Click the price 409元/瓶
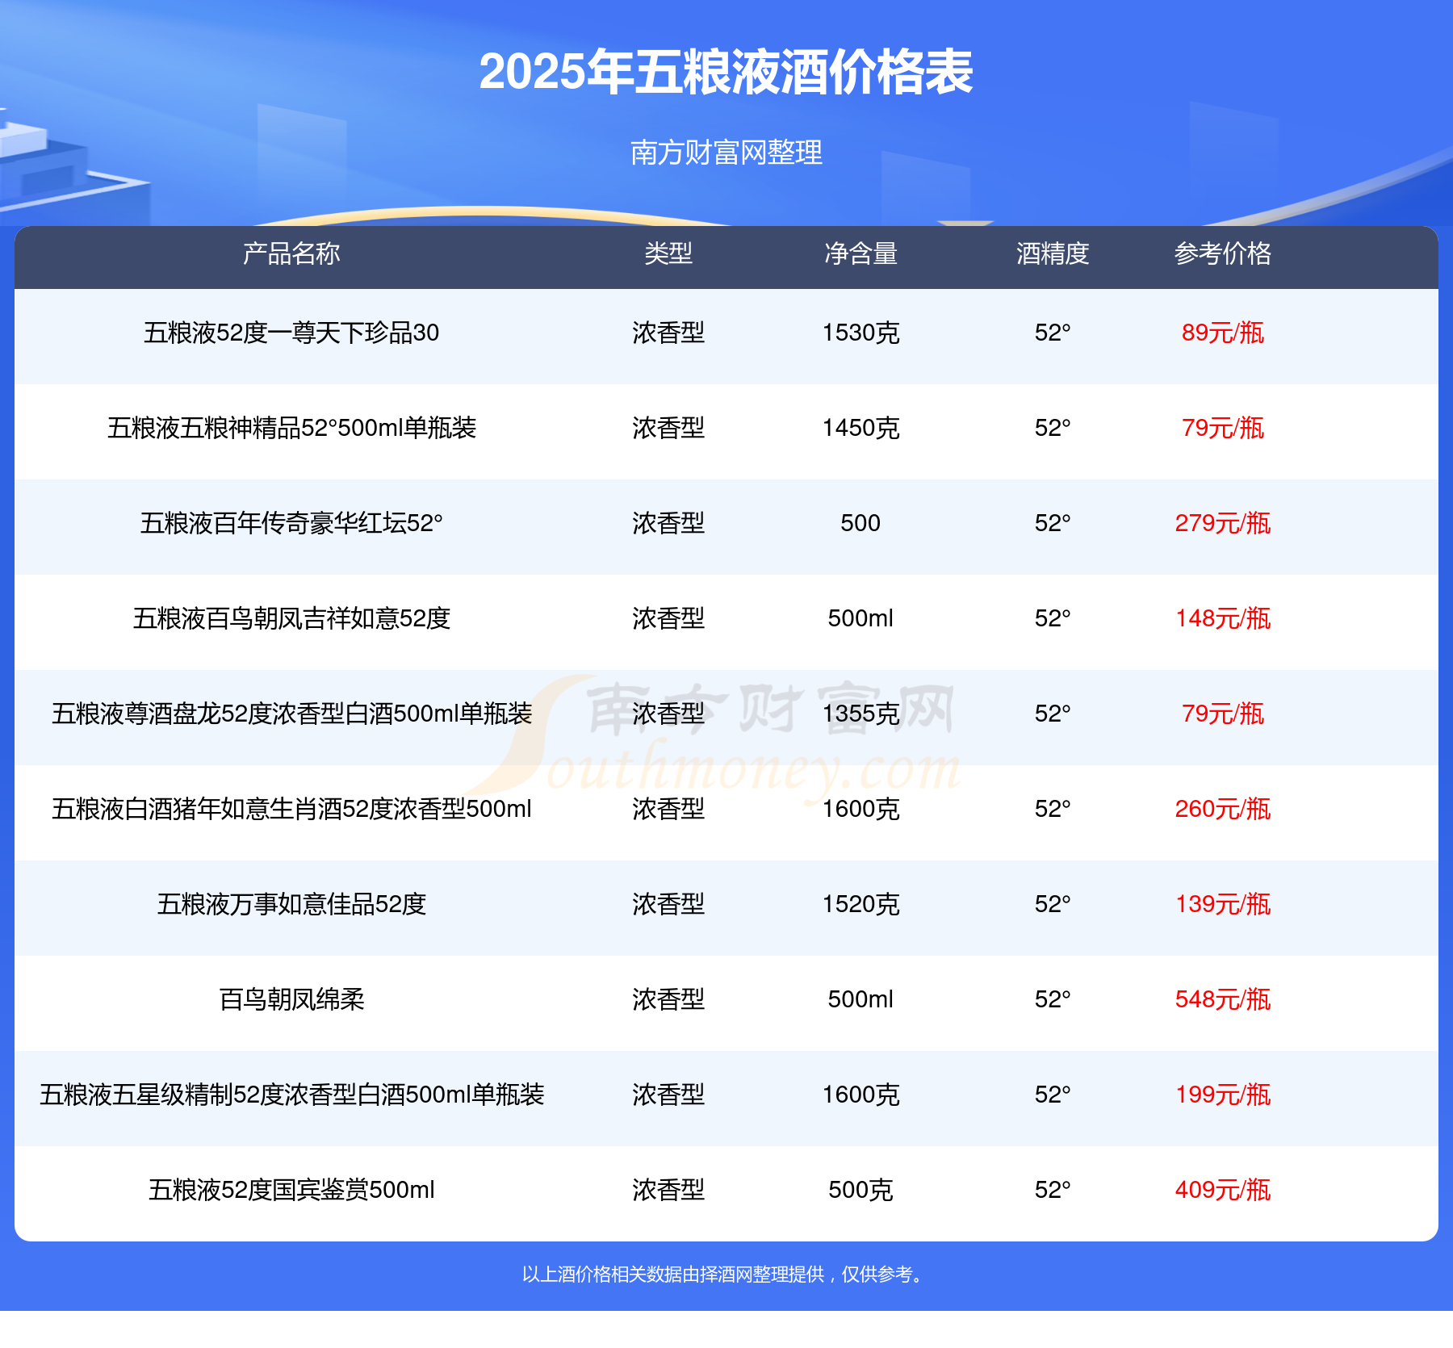 tap(1223, 1190)
